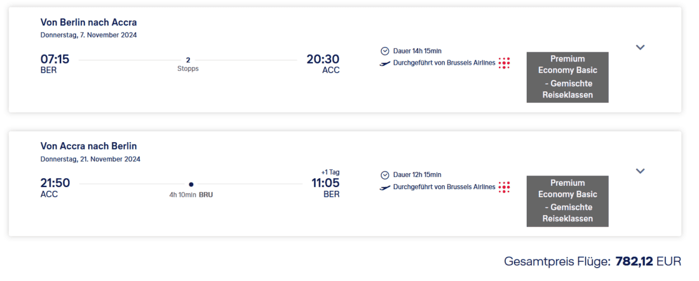Click the outbound Lufthansa crane airline icon

coord(385,63)
